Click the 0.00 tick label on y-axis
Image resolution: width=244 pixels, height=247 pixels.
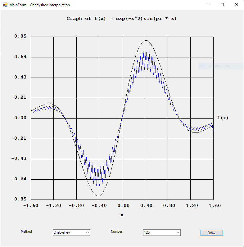pyautogui.click(x=20, y=118)
